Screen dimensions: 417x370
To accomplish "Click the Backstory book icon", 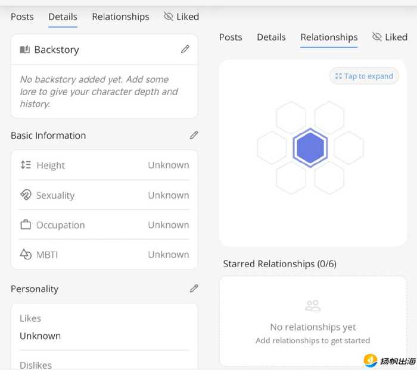I will click(25, 50).
